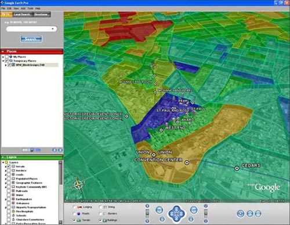Viewport: 290px width, 225px height.
Task: Toggle the Railroads layer checkbox
Action: (9, 191)
